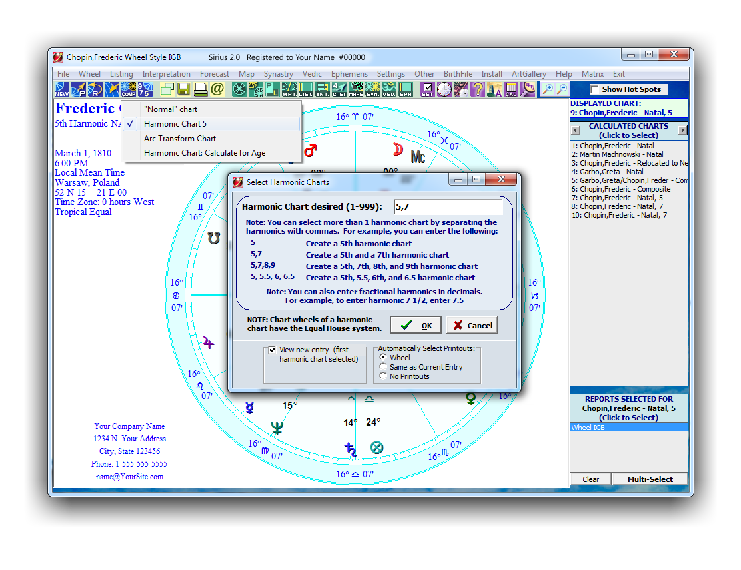This screenshot has width=741, height=570.
Task: Click the zoom in magnifier icon
Action: pyautogui.click(x=547, y=89)
